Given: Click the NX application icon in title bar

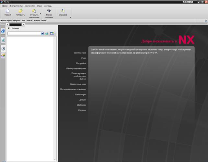Looking at the screenshot, I should (2, 2).
